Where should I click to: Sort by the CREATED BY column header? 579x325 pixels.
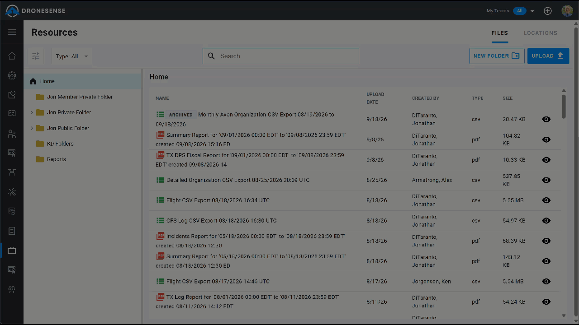(x=425, y=98)
